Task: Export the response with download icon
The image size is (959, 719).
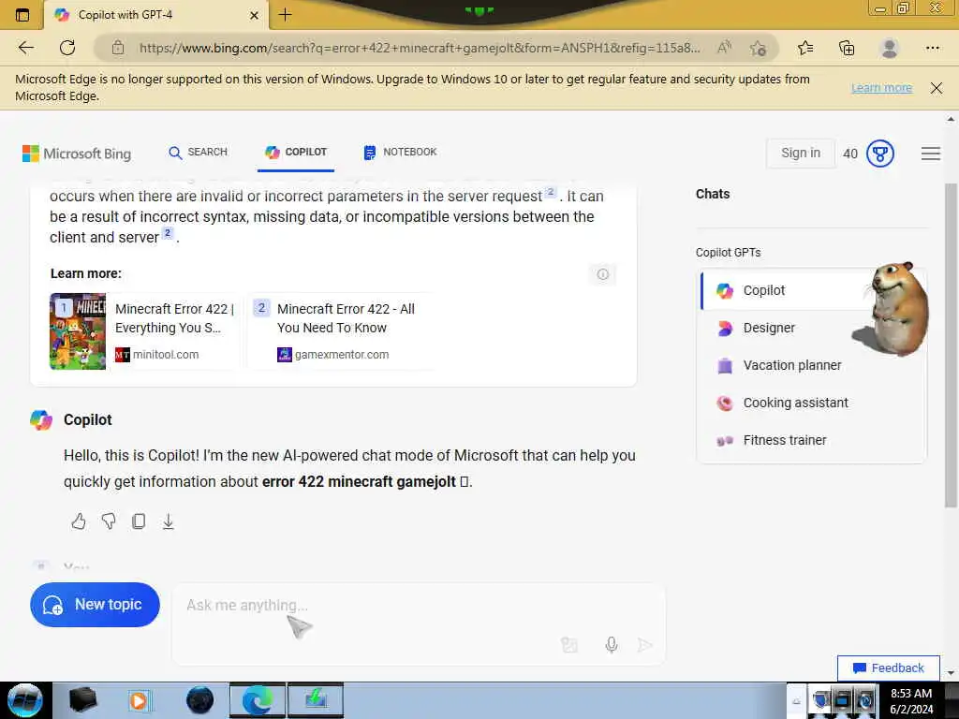Action: [169, 521]
